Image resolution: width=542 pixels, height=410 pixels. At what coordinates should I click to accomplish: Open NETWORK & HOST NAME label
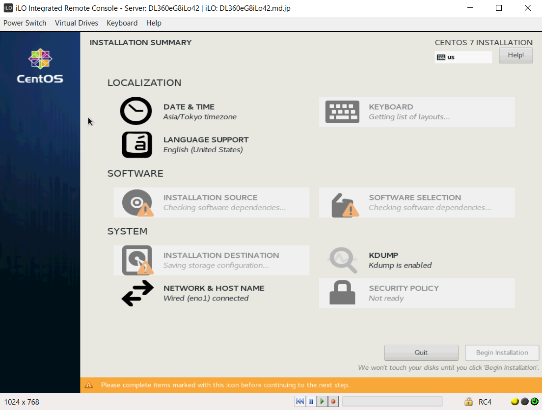[x=214, y=288]
